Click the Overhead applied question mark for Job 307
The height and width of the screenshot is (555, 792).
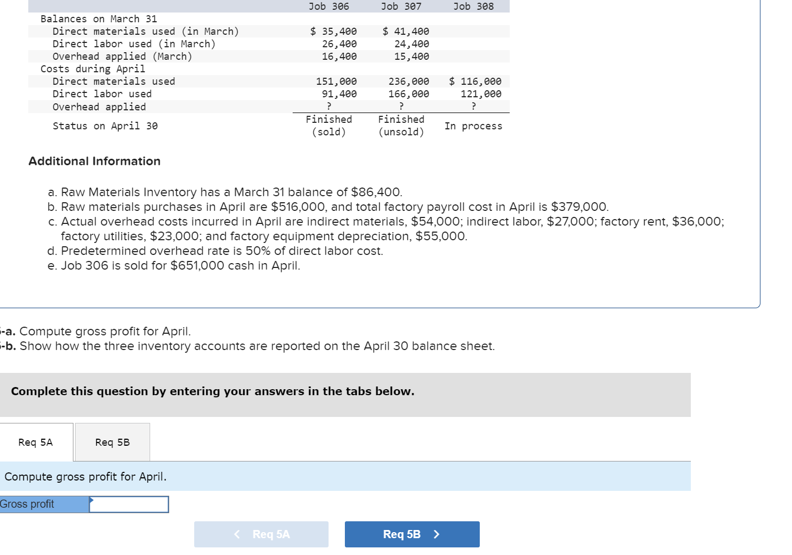coord(401,106)
